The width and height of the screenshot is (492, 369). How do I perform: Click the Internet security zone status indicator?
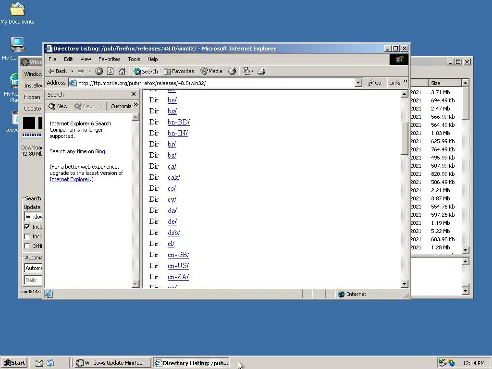click(352, 294)
